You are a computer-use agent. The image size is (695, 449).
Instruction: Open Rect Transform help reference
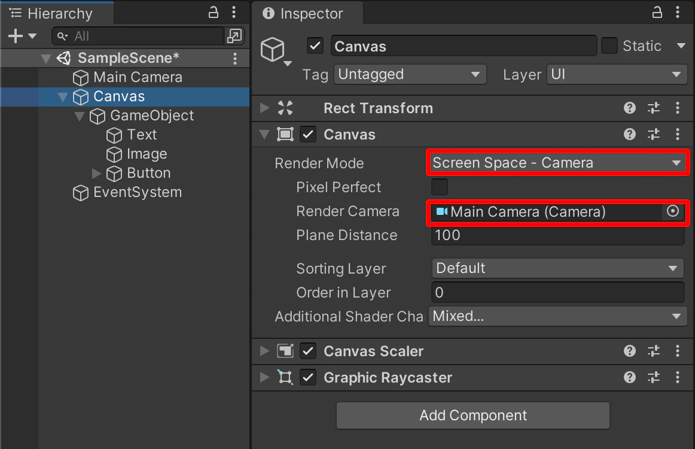tap(630, 108)
